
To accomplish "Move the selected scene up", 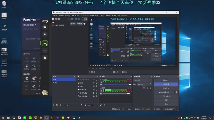I will (x=64, y=105).
